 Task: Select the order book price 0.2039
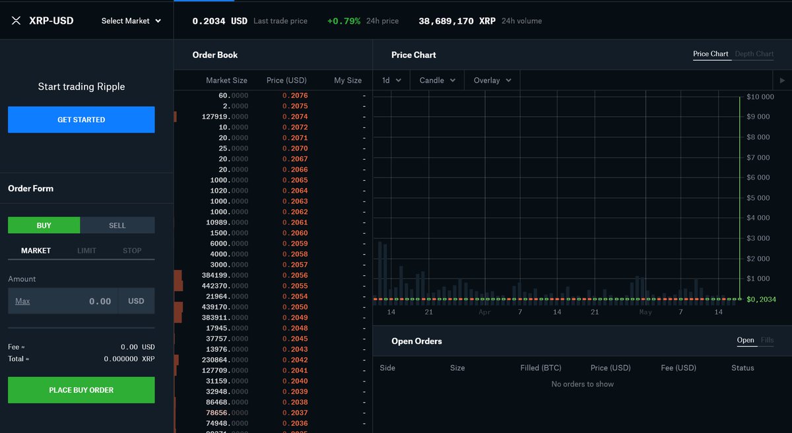295,391
